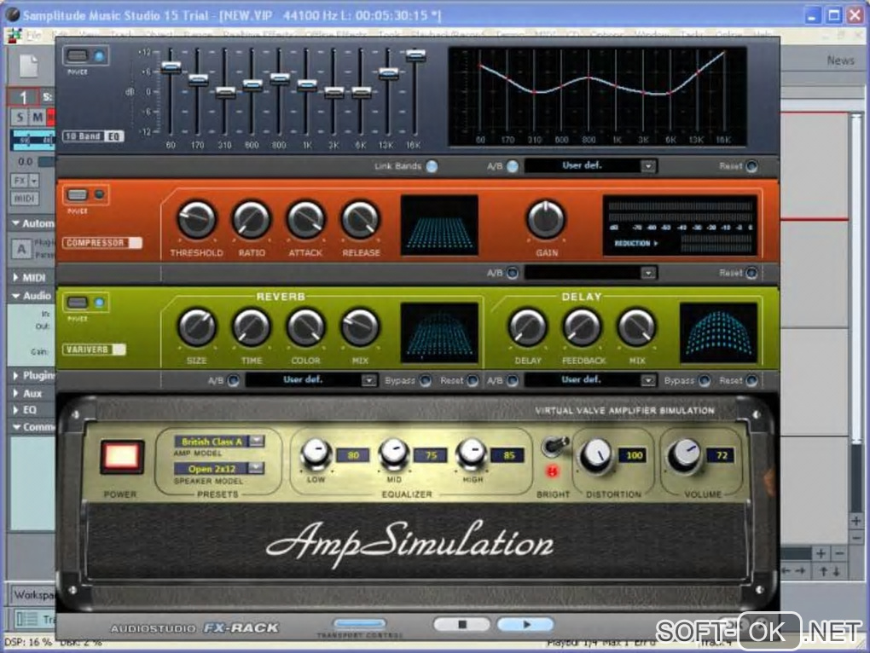This screenshot has height=653, width=870.
Task: Open the File menu
Action: (34, 35)
